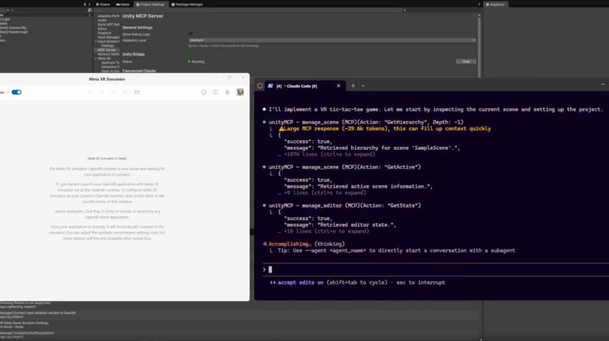Click the Project Settings search field
The width and height of the screenshot is (609, 341).
441,10
